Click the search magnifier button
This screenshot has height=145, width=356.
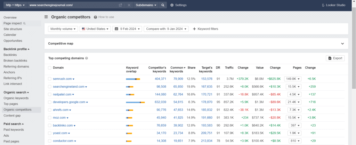163,5
